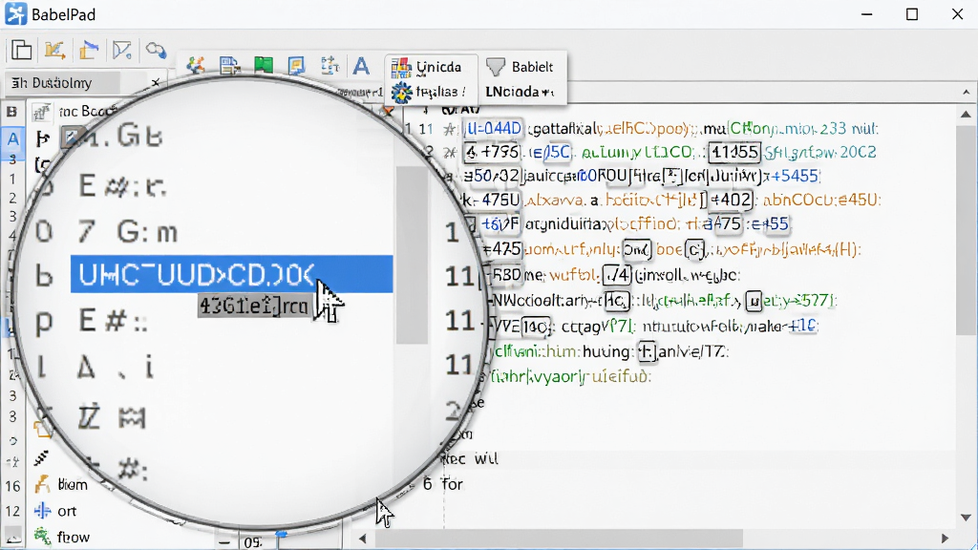This screenshot has height=550, width=978.
Task: Click the boxed 41155 value in editor
Action: pyautogui.click(x=734, y=152)
